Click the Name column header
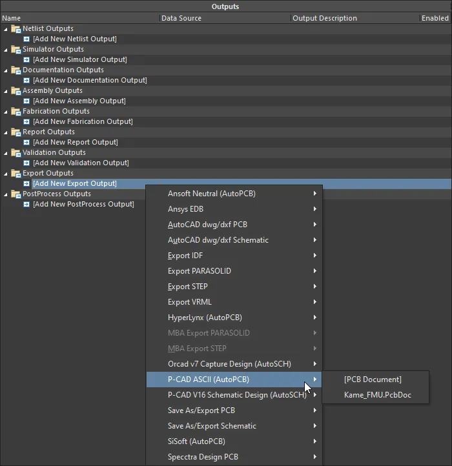 (x=79, y=18)
